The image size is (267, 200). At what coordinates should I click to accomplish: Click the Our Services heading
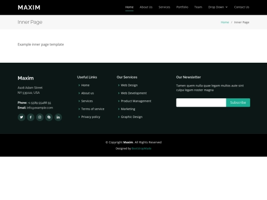pos(127,77)
